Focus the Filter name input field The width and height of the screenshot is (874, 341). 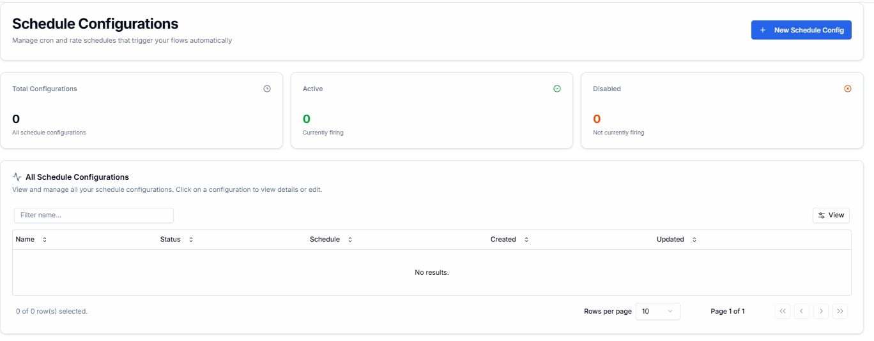point(94,215)
